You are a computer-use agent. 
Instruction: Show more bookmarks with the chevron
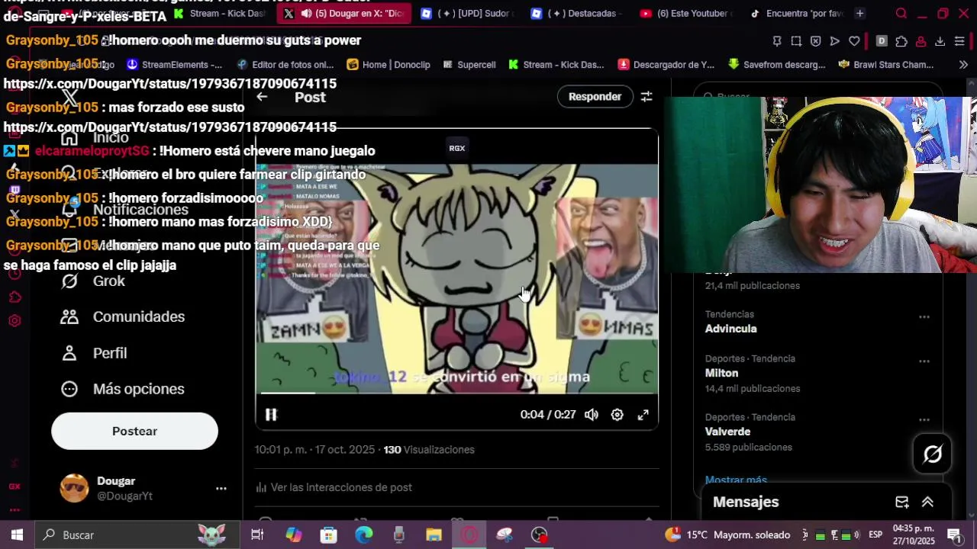click(962, 65)
